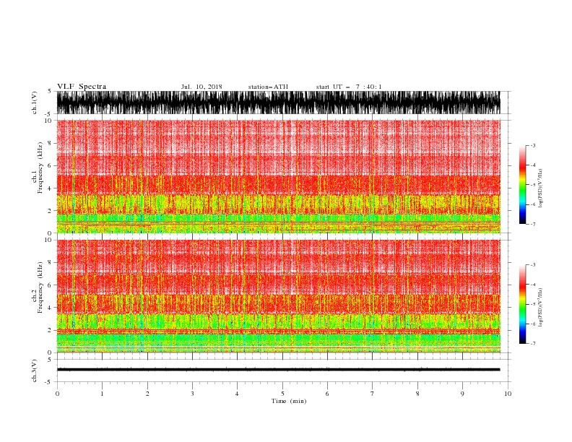
Task: Click time axis tick label "8"
Action: point(417,394)
